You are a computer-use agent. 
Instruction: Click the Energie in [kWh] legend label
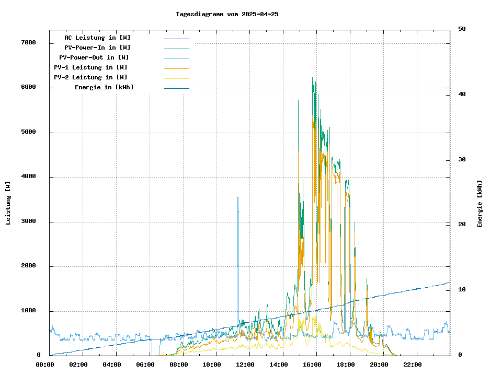(x=104, y=87)
